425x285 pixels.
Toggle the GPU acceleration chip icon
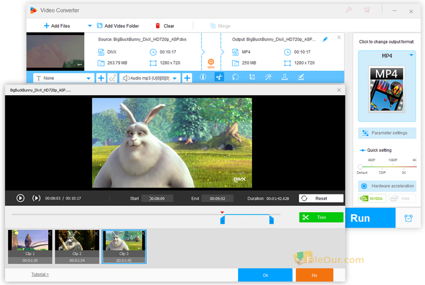click(x=211, y=63)
